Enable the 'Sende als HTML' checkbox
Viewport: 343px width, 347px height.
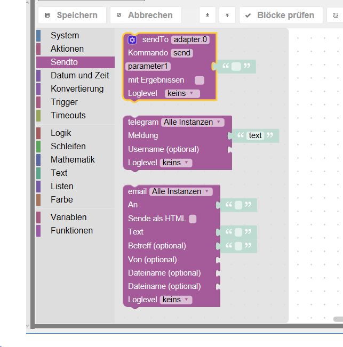pyautogui.click(x=193, y=219)
